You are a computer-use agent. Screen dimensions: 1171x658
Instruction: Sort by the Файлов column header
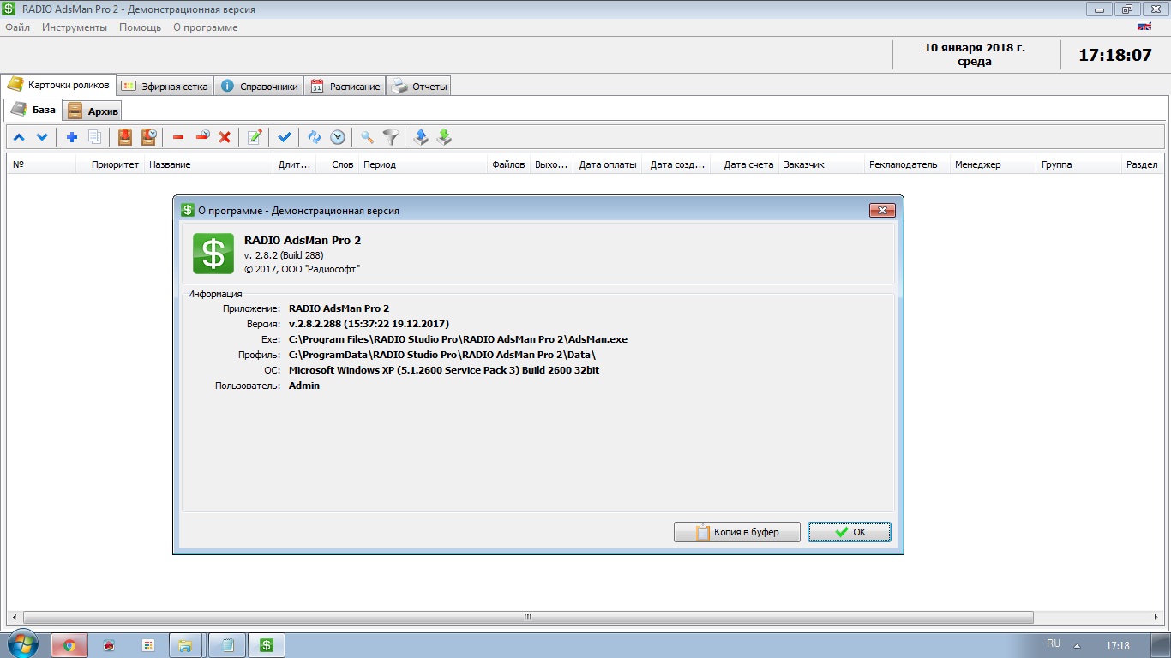[508, 164]
